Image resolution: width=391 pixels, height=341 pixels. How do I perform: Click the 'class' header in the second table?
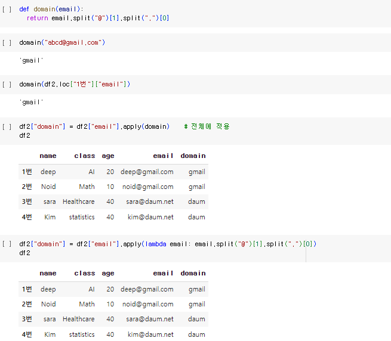click(85, 273)
